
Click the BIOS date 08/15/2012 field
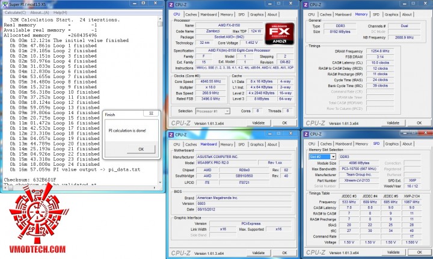[244, 210]
